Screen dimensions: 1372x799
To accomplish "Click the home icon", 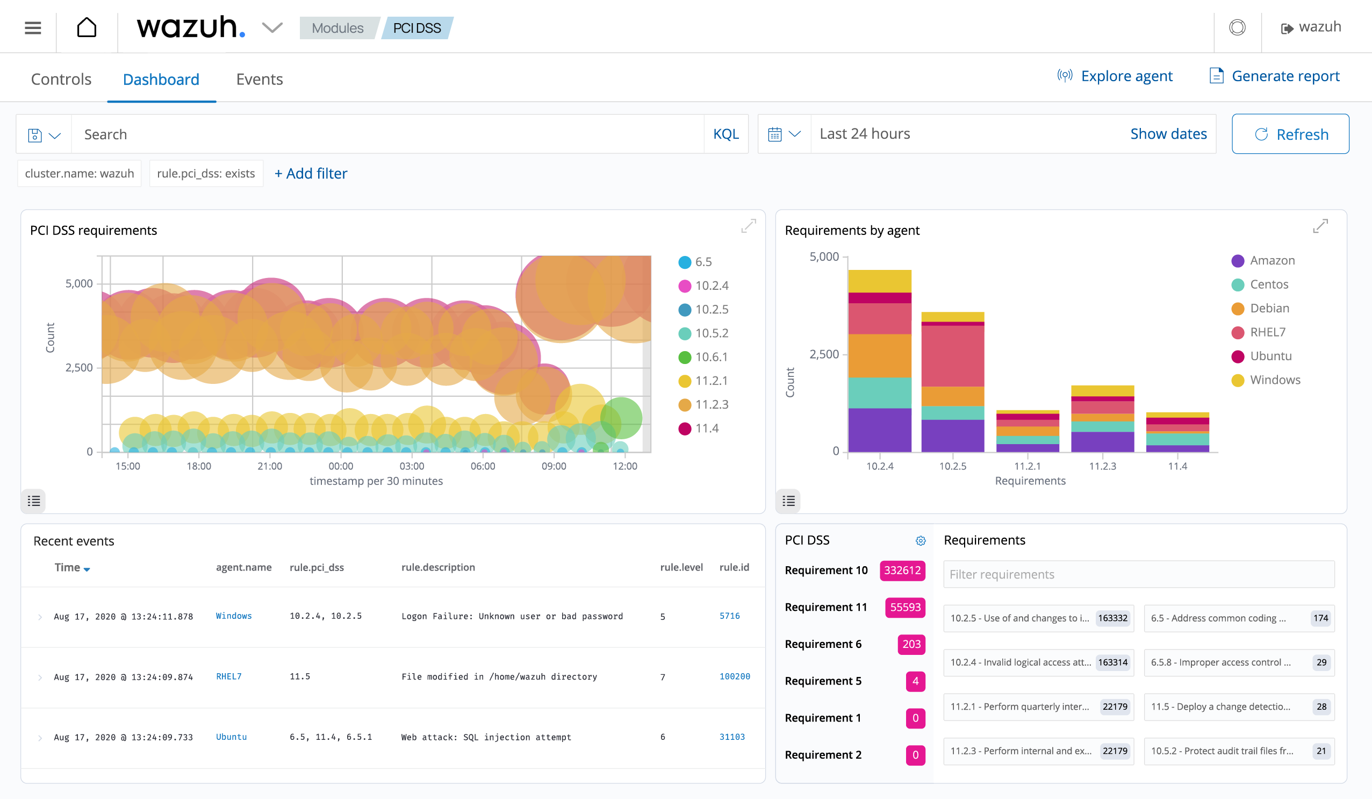I will click(87, 27).
